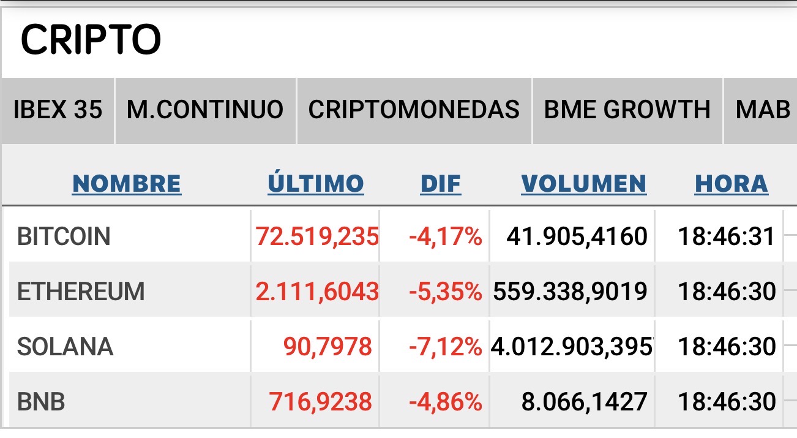Sort the list by VOLUMEN
The height and width of the screenshot is (438, 797).
(x=584, y=184)
